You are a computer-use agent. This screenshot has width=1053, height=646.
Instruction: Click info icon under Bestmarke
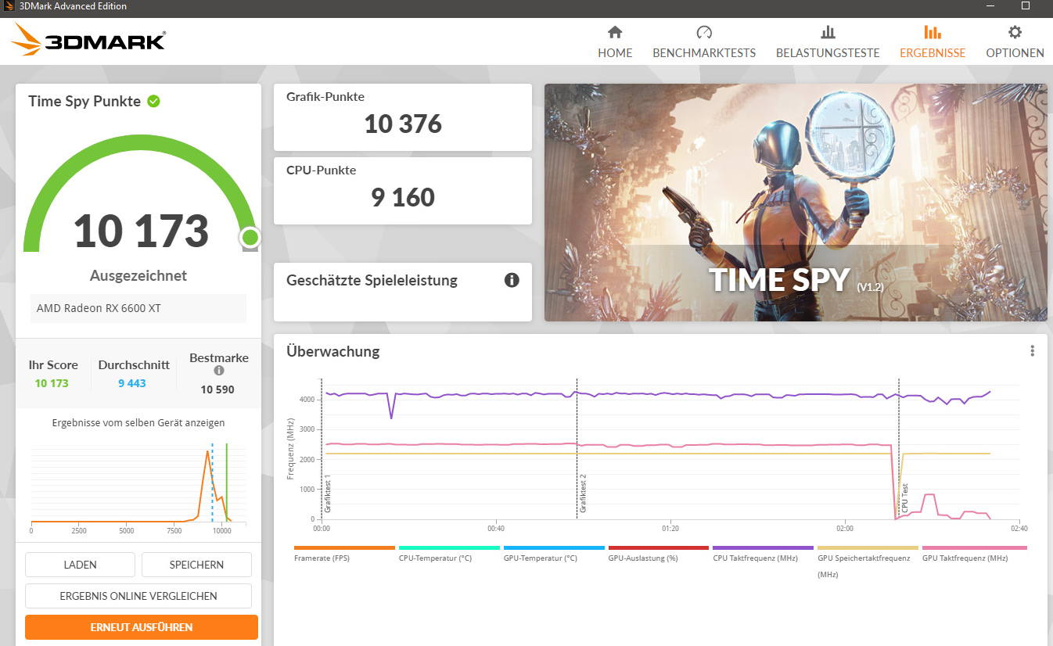(219, 371)
